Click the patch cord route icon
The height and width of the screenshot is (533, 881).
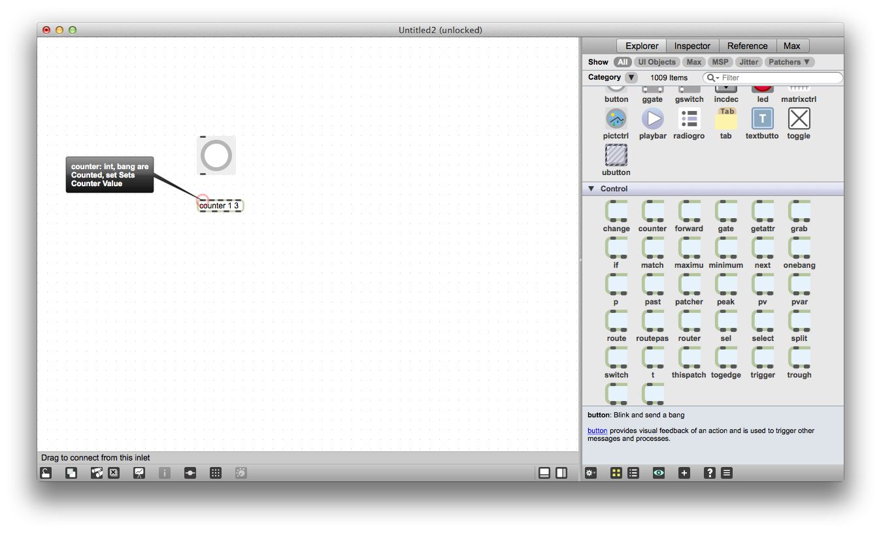[190, 473]
